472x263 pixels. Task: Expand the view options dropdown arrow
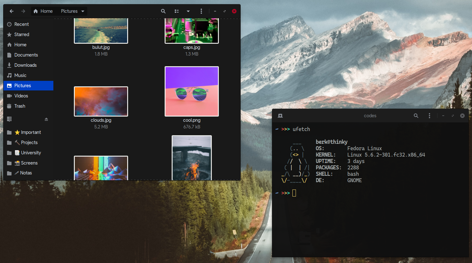point(188,11)
